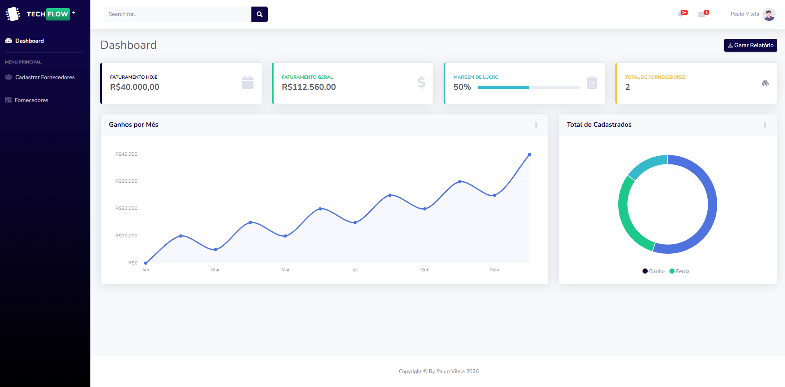Click the TechFlow logo icon

13,14
